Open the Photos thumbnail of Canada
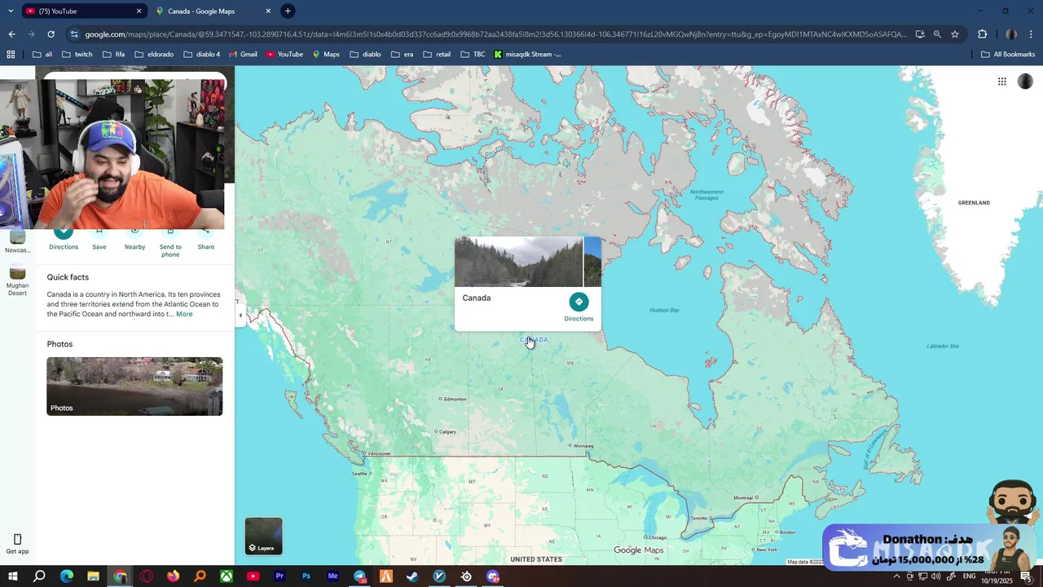 coord(134,386)
